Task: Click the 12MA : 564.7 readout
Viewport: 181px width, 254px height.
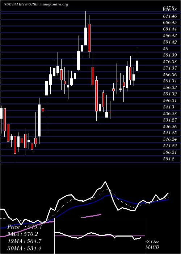Action: point(25,241)
